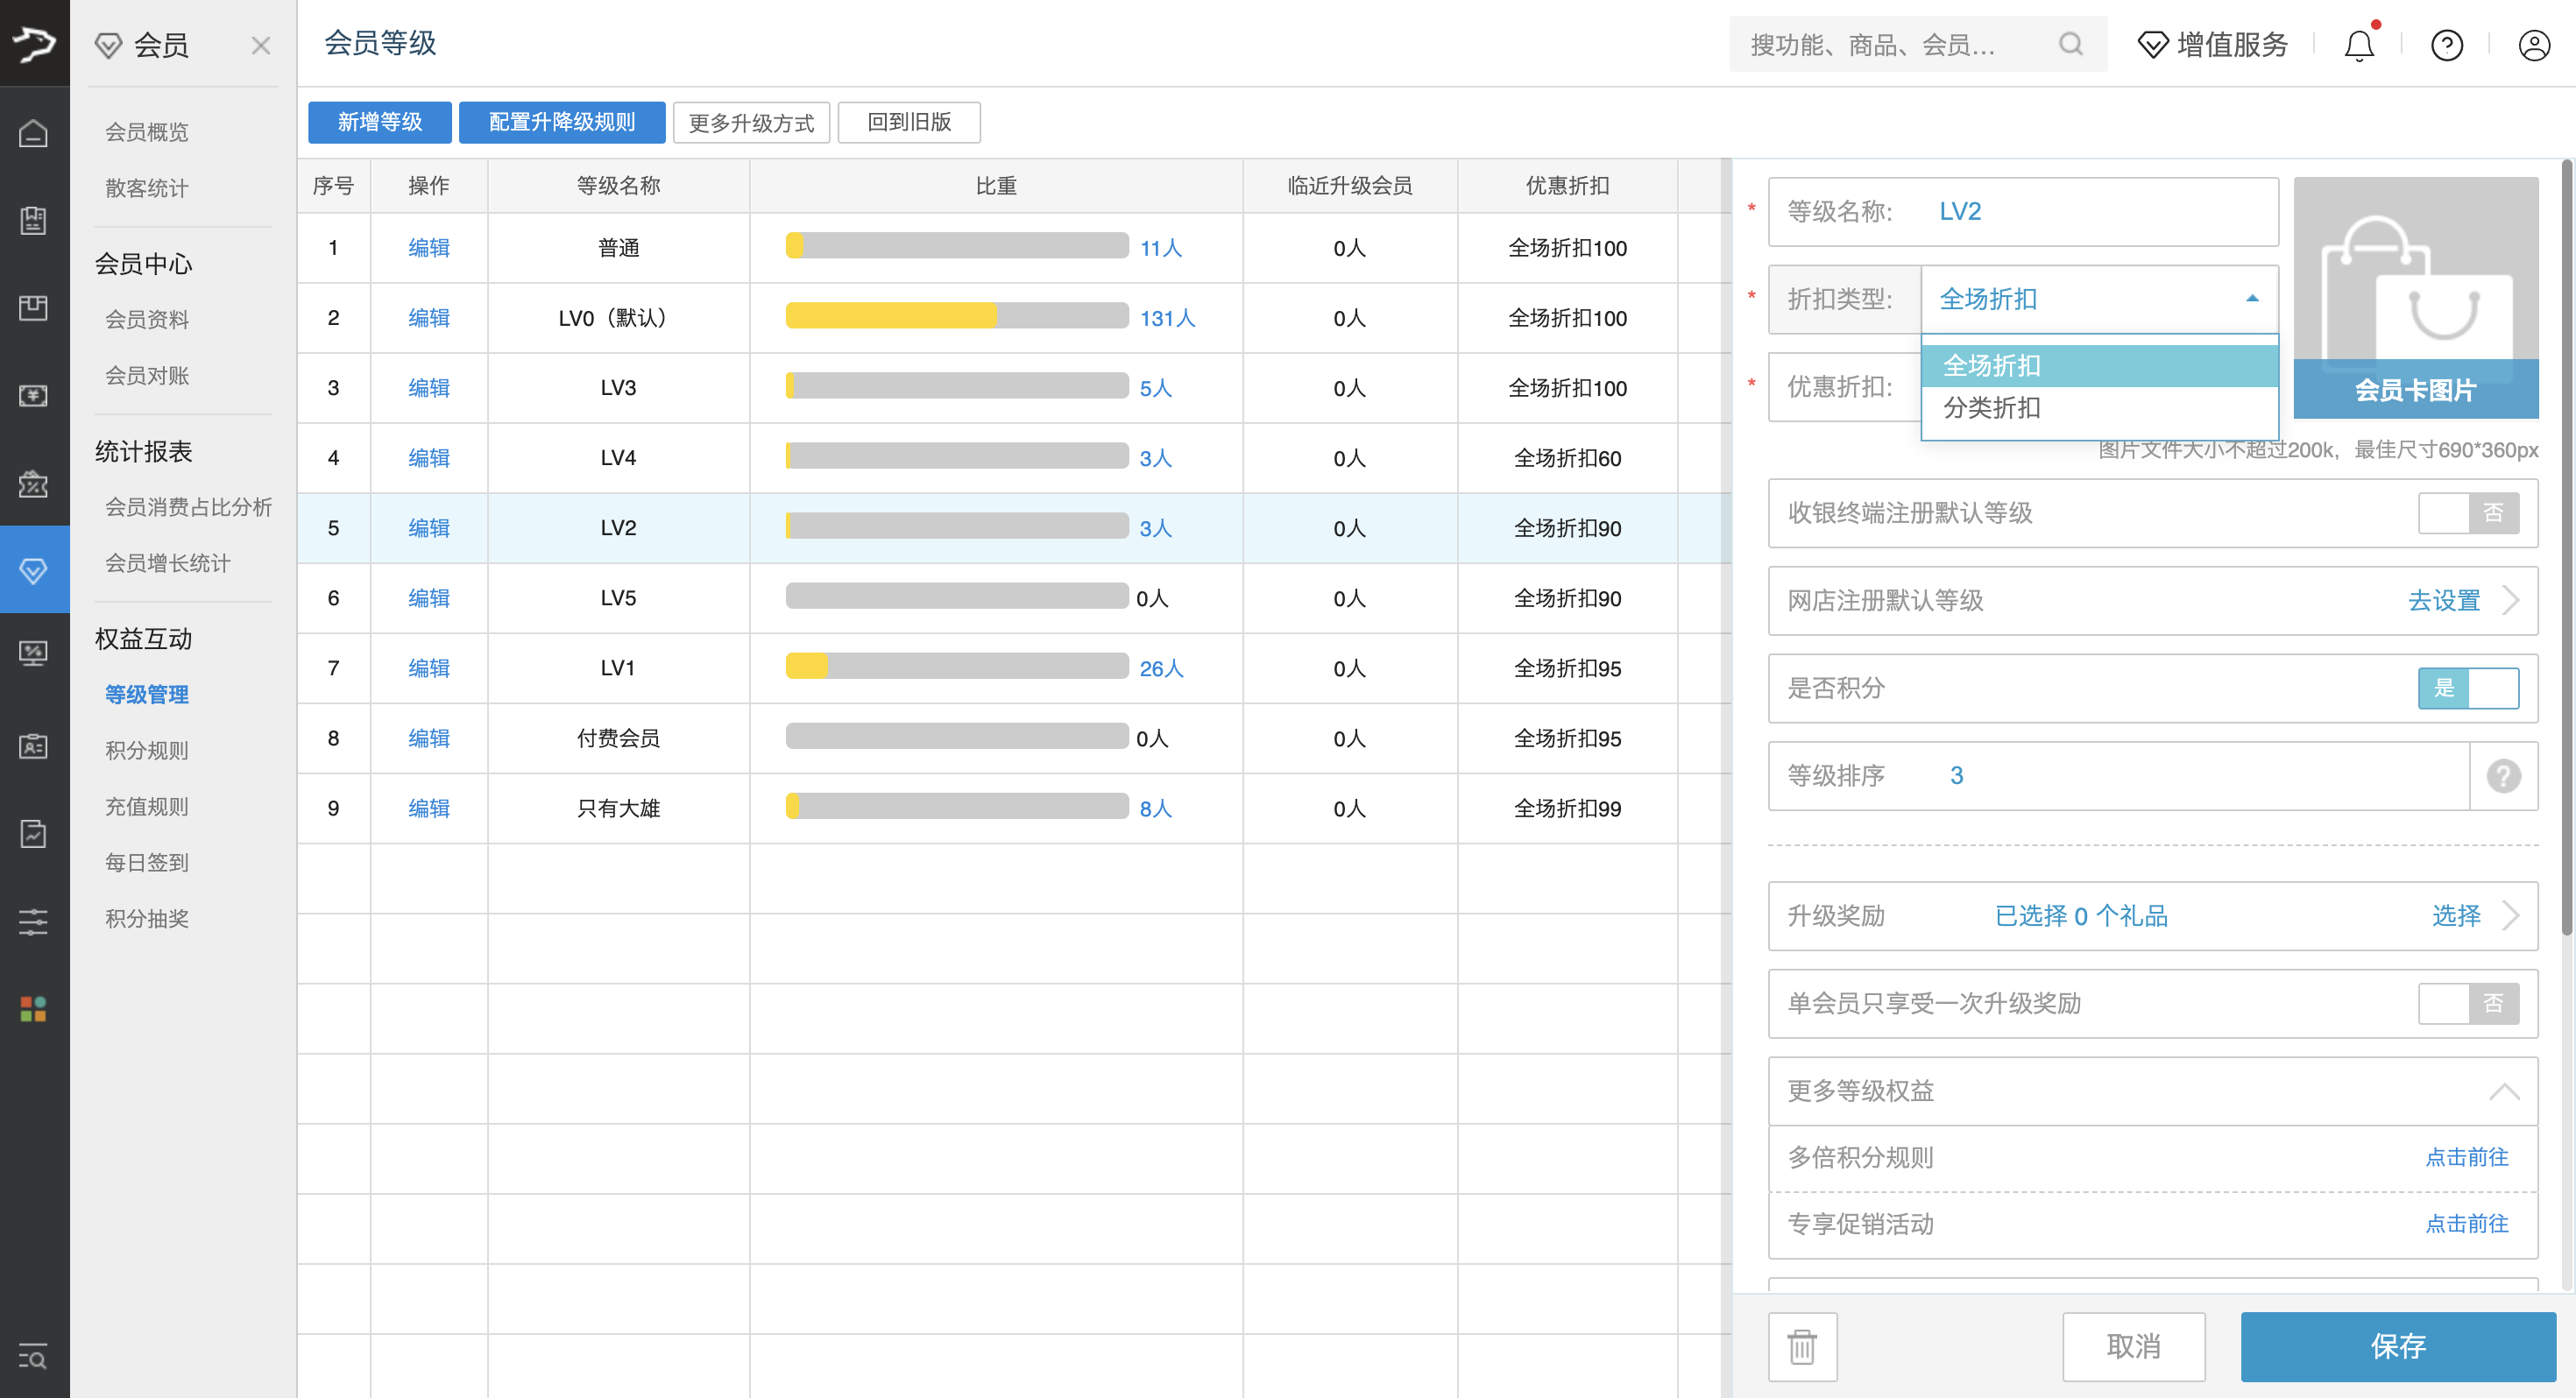This screenshot has height=1398, width=2576.
Task: Select 分类折扣 option in dropdown
Action: pyautogui.click(x=2099, y=408)
